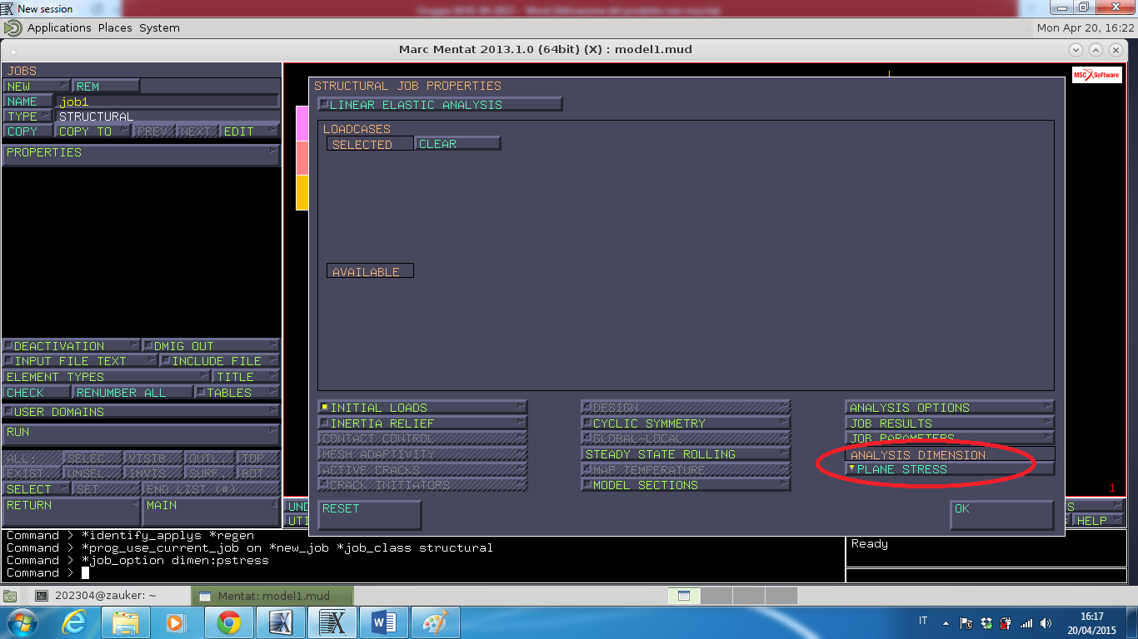Screen dimensions: 1138x639
Task: Expand the TITLE submenu
Action: (x=247, y=377)
